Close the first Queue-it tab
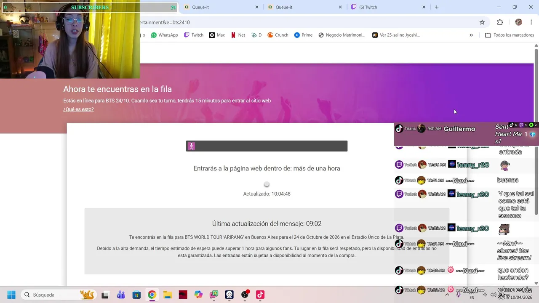This screenshot has height=303, width=539. (257, 7)
